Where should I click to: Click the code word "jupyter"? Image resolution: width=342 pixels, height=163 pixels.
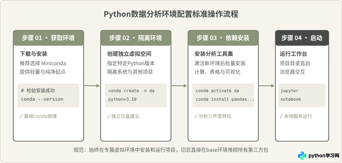tap(289, 91)
